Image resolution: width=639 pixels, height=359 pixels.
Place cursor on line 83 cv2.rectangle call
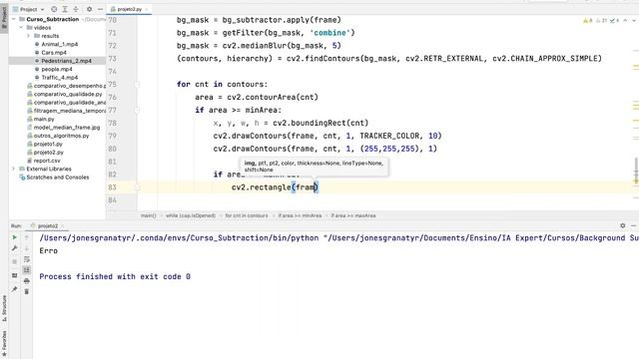click(x=275, y=187)
